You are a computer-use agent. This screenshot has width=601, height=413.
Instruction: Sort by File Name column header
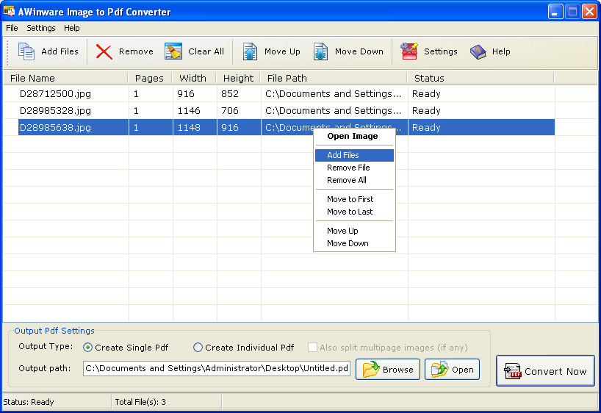(65, 78)
